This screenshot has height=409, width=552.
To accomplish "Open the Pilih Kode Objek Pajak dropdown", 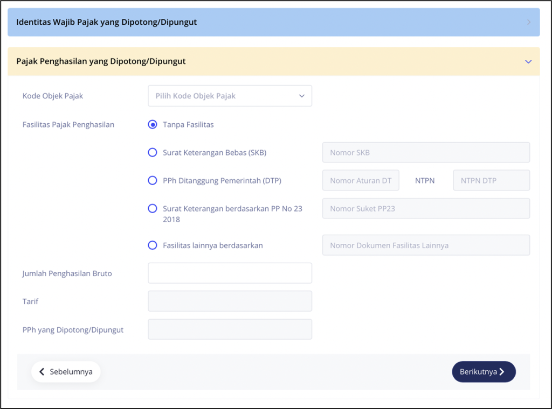I will (230, 95).
